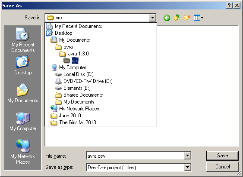Select The Girls fall 2013 folder
This screenshot has width=243, height=177.
(101, 122)
